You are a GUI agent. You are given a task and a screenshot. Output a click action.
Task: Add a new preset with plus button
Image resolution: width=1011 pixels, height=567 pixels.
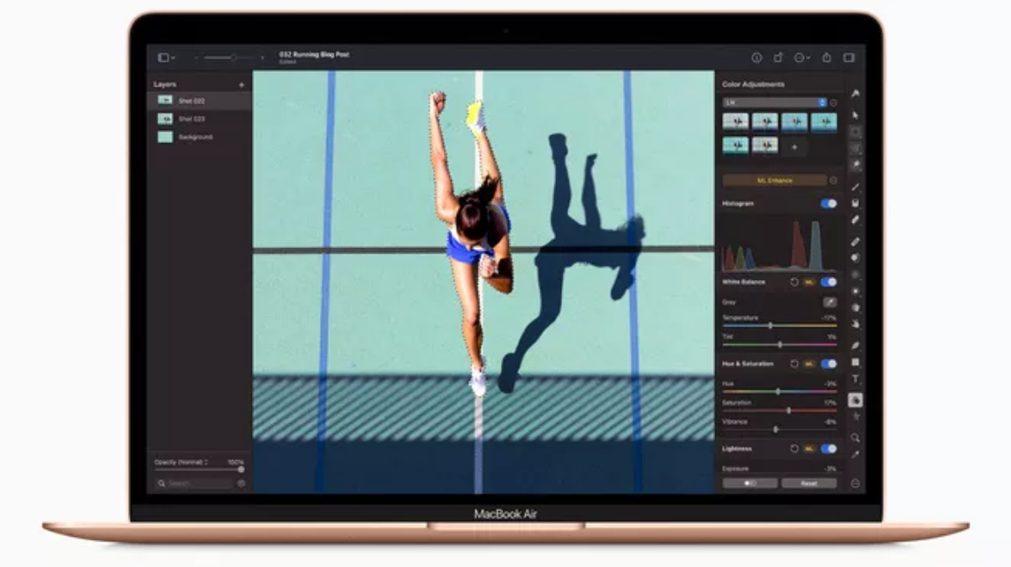tap(794, 147)
